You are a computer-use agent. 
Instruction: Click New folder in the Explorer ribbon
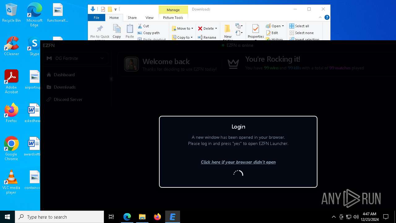coord(228,32)
